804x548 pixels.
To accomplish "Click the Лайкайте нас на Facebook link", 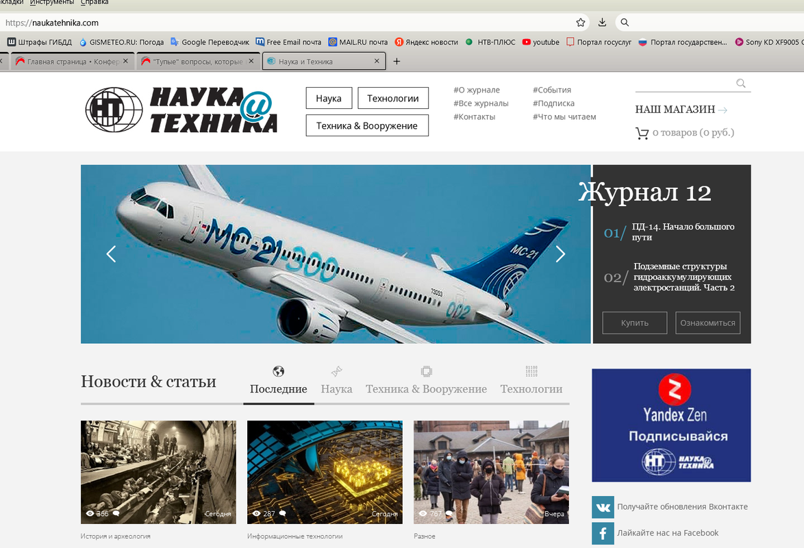I will [x=668, y=533].
